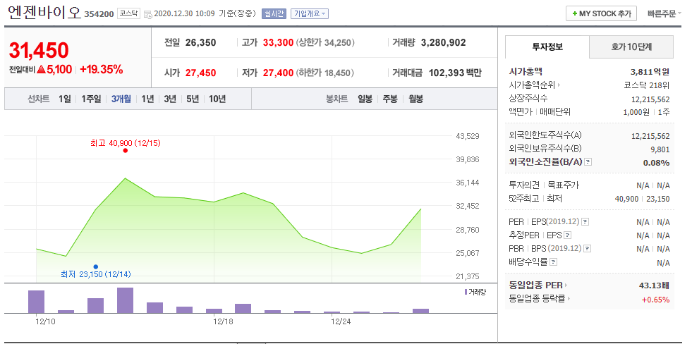Viewport: 692px width, 344px height.
Task: Click the 하한가 18,450 text
Action: [325, 73]
